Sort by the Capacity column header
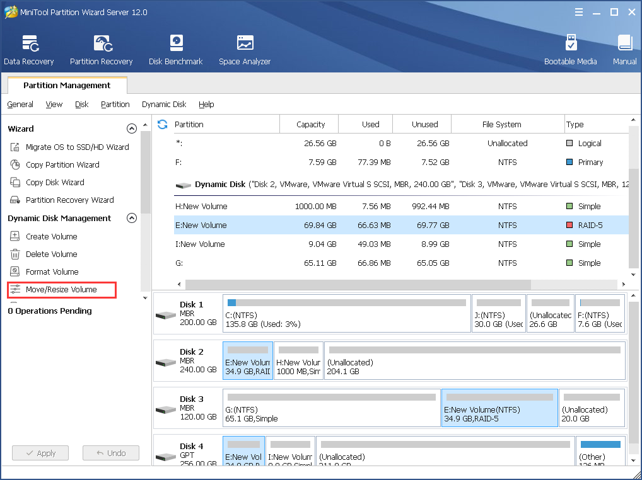 309,124
